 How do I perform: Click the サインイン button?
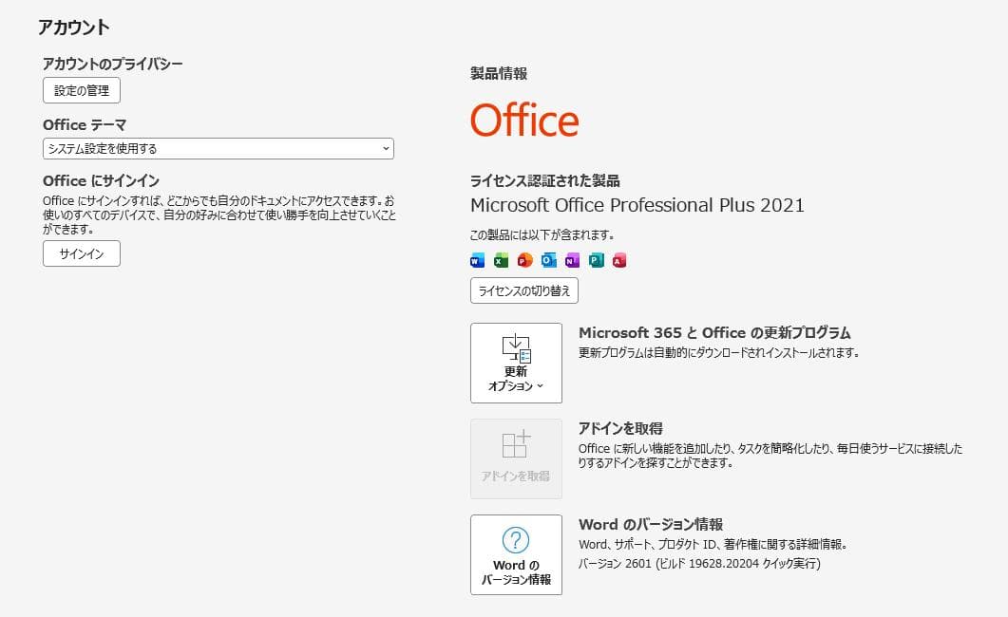click(81, 253)
